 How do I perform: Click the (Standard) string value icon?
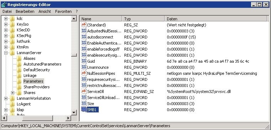[x=84, y=25]
